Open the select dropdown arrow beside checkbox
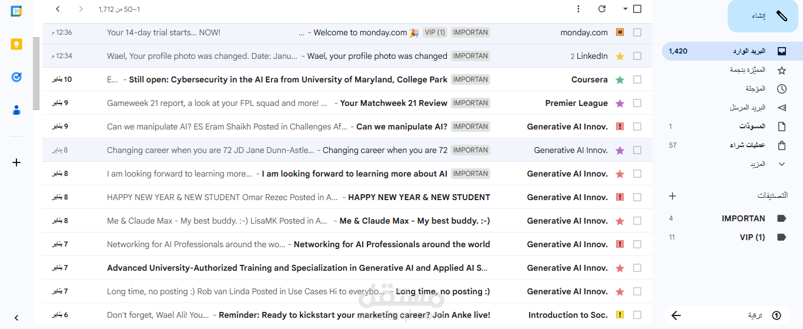Image resolution: width=803 pixels, height=329 pixels. [x=625, y=9]
